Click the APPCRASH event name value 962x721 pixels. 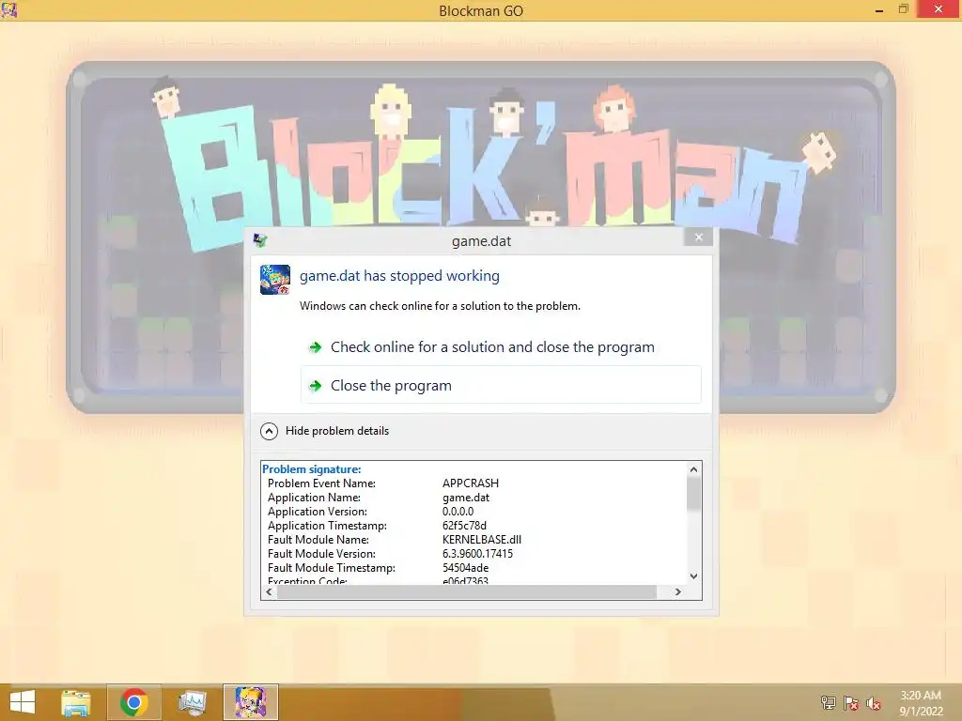coord(471,483)
